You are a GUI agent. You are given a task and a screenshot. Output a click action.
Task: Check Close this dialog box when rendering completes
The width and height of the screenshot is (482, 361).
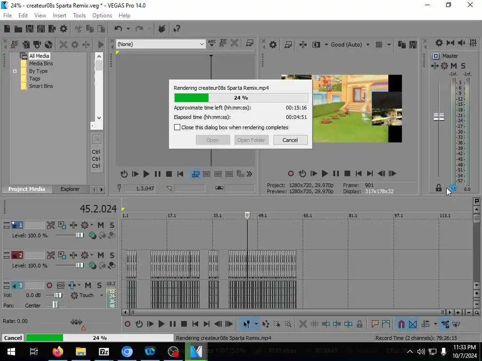coord(177,127)
